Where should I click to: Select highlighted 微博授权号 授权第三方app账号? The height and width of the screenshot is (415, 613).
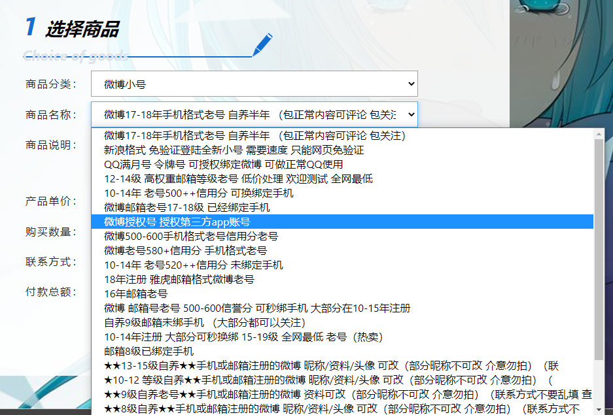(x=342, y=222)
